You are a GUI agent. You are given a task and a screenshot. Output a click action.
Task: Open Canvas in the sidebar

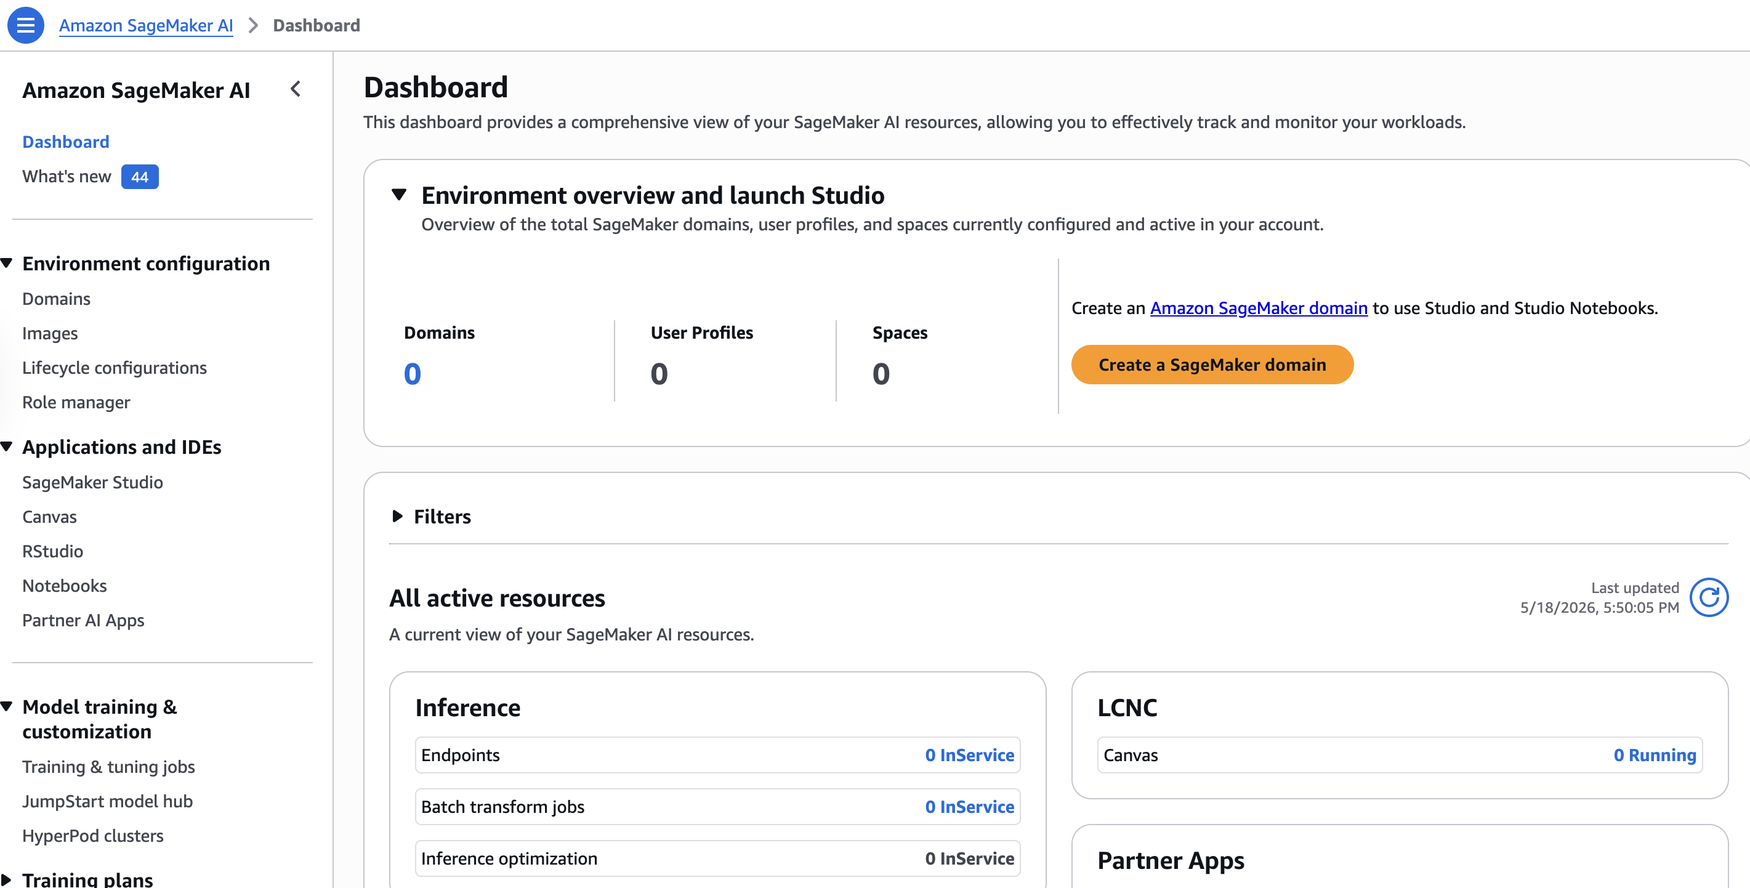[x=50, y=517]
